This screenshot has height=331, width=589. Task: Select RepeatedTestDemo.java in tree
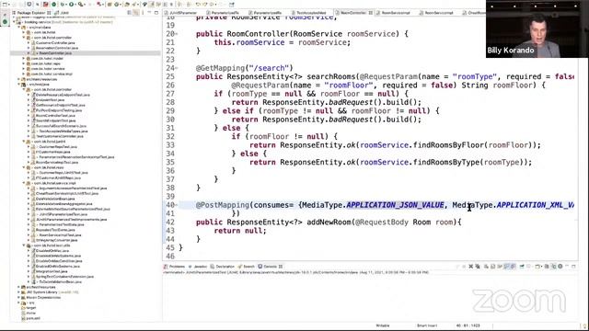55,230
